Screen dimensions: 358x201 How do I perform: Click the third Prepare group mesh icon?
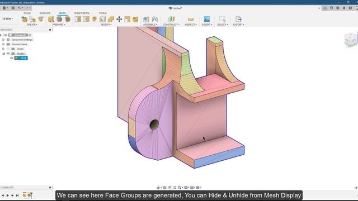68,19
